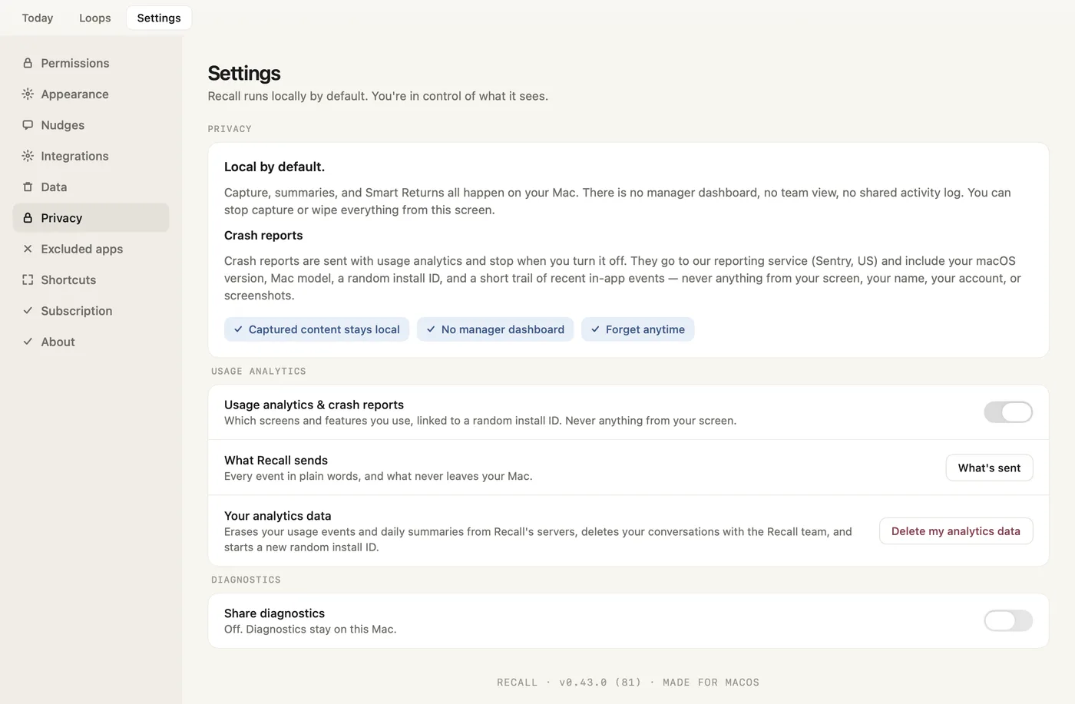Open the Data settings page

tap(91, 187)
